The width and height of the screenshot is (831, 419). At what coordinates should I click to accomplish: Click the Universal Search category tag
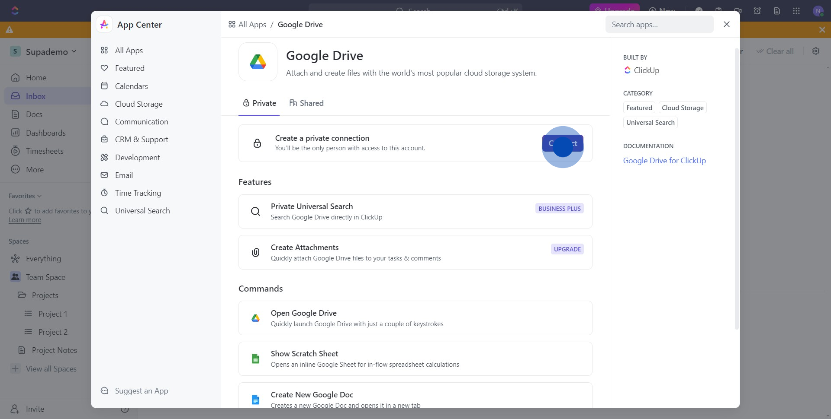(x=650, y=123)
